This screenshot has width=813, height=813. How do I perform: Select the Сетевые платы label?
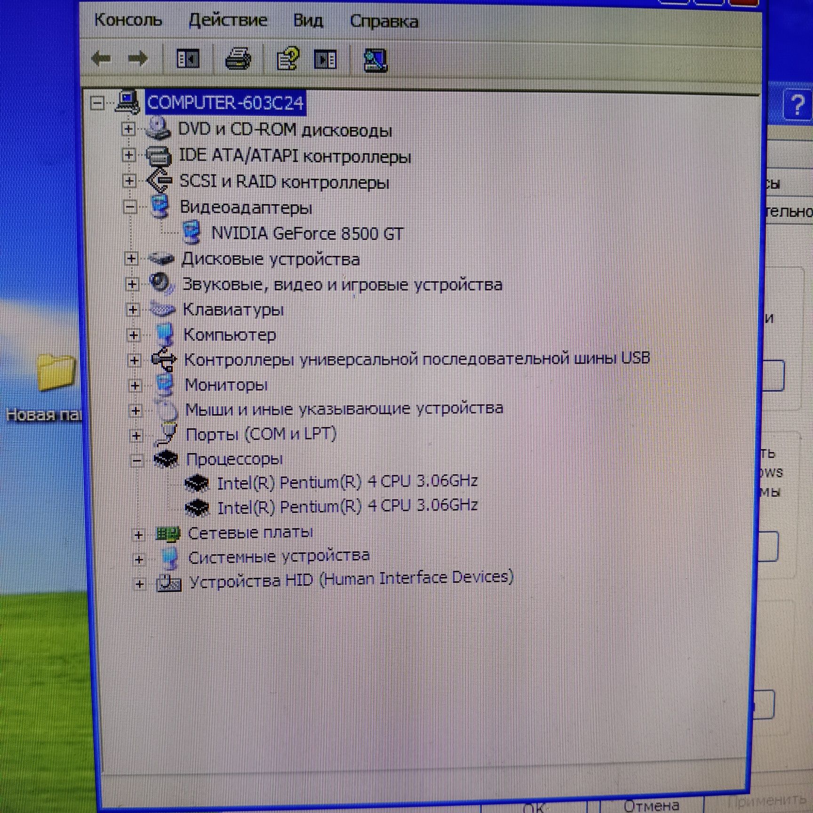(250, 532)
